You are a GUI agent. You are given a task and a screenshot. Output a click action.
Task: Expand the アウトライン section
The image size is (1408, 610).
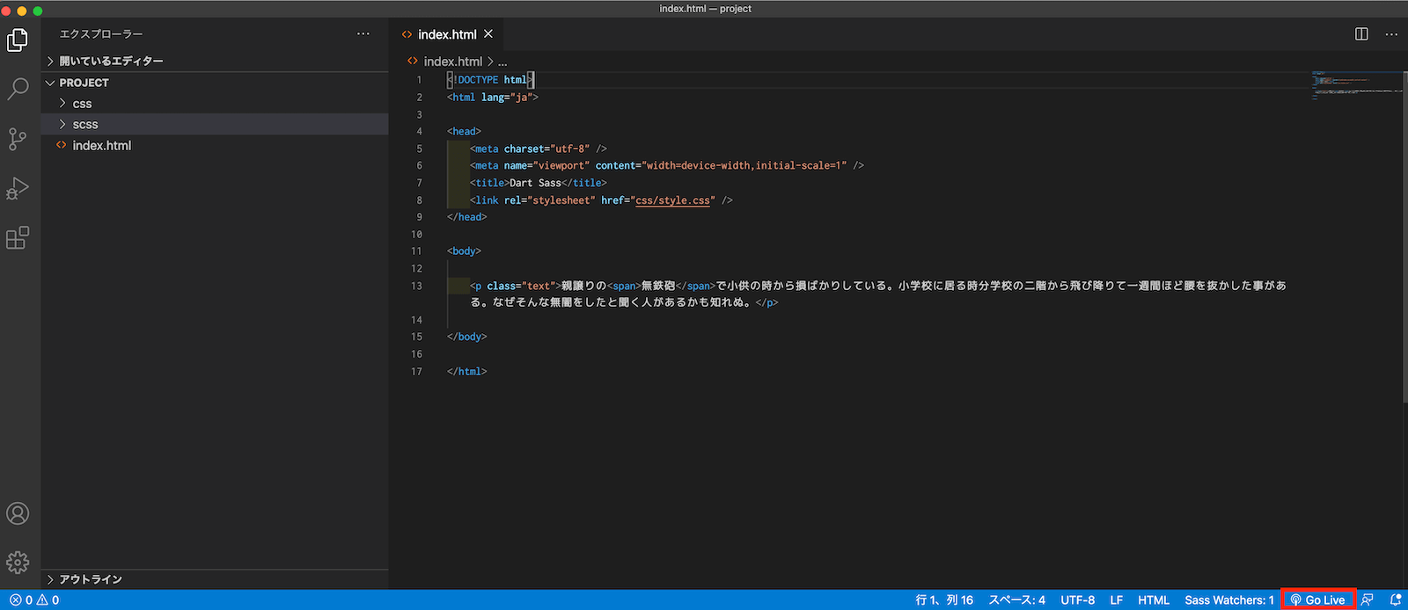tap(215, 579)
